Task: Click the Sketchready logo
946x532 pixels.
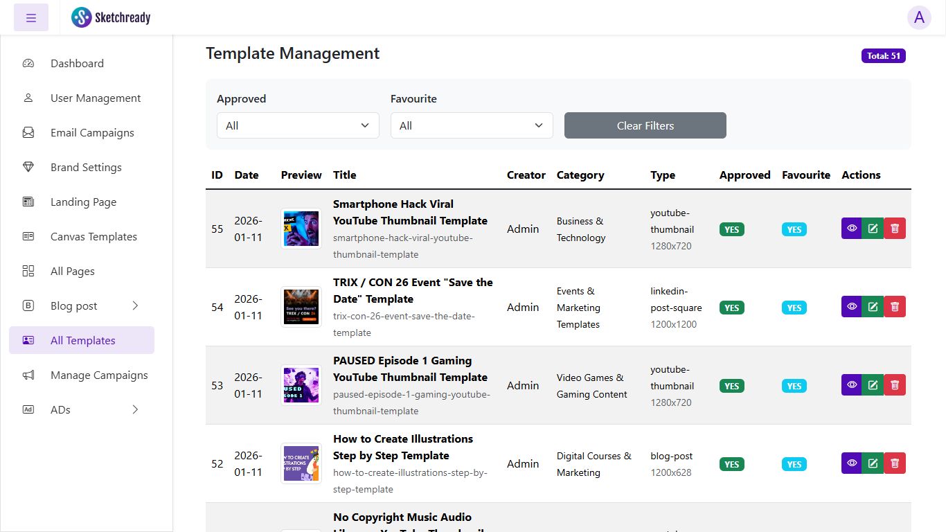Action: pyautogui.click(x=111, y=17)
